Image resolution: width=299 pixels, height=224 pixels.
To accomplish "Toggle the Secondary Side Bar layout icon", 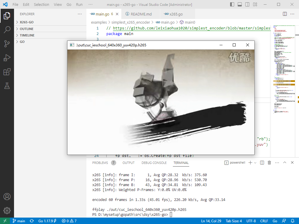I will point(247,4).
